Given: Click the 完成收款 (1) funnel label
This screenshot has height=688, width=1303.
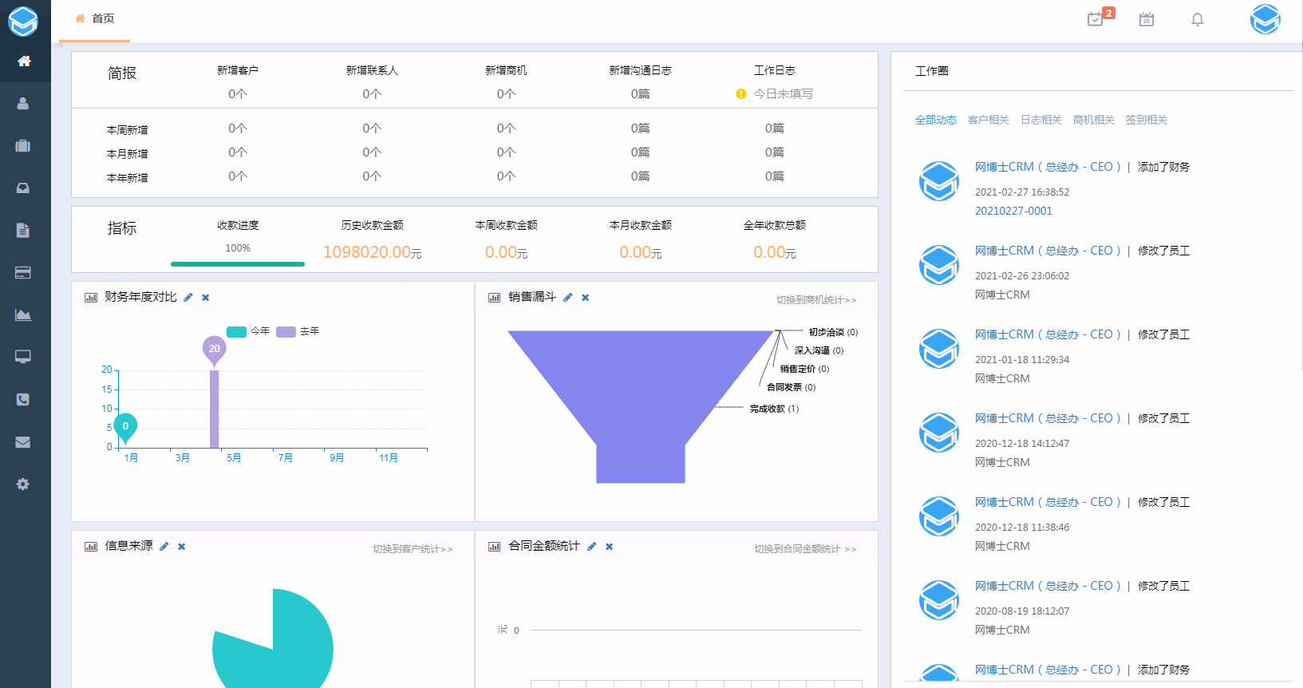Looking at the screenshot, I should [774, 409].
